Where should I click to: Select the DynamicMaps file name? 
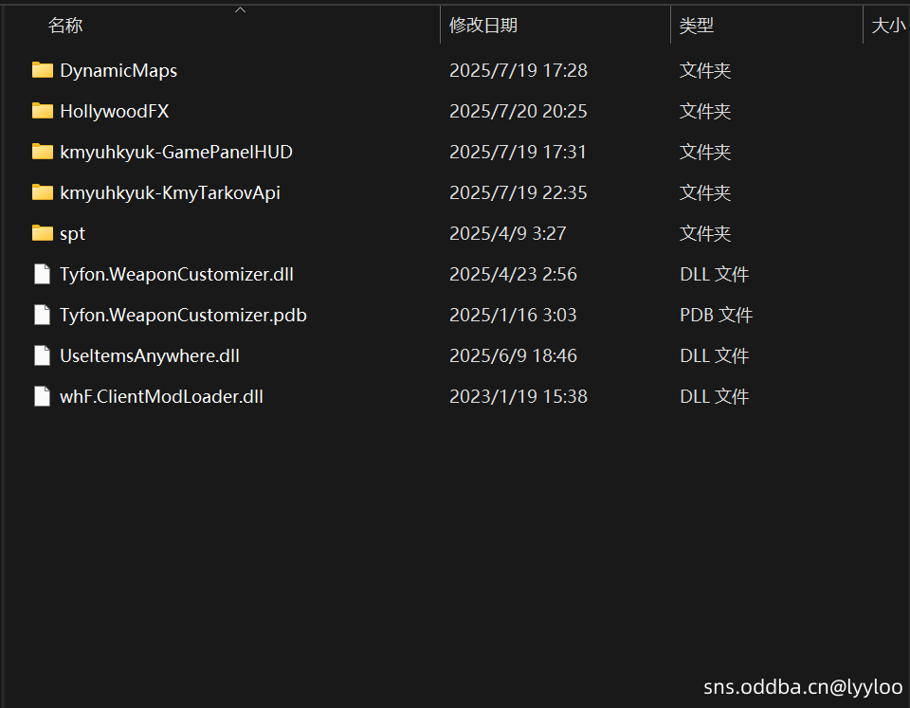point(118,71)
